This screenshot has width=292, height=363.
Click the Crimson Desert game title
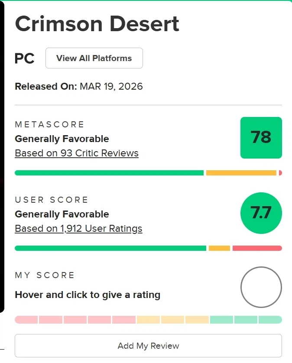[97, 24]
